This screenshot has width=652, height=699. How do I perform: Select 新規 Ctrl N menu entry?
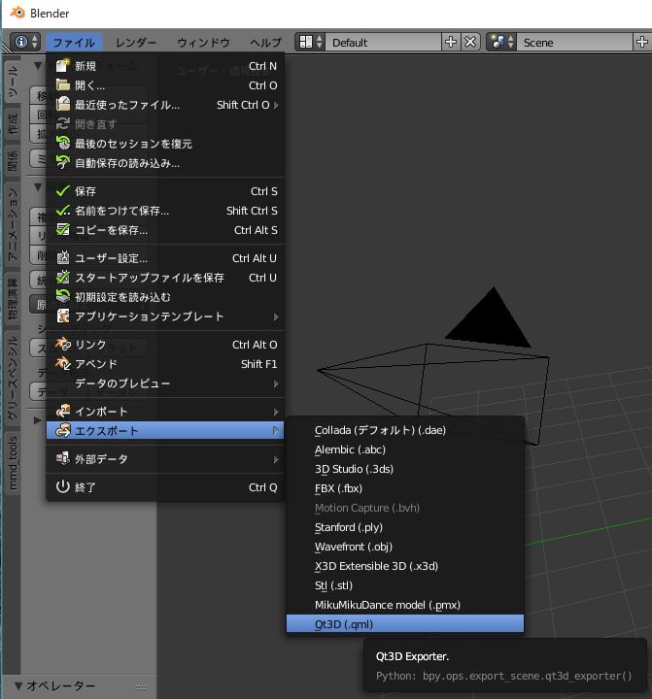tap(165, 66)
